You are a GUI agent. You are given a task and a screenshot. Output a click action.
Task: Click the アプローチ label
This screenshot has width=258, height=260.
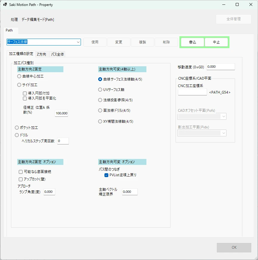24,186
